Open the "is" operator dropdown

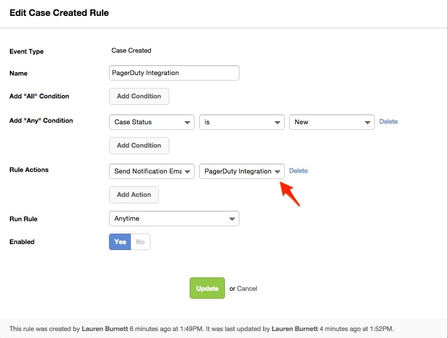tap(241, 122)
